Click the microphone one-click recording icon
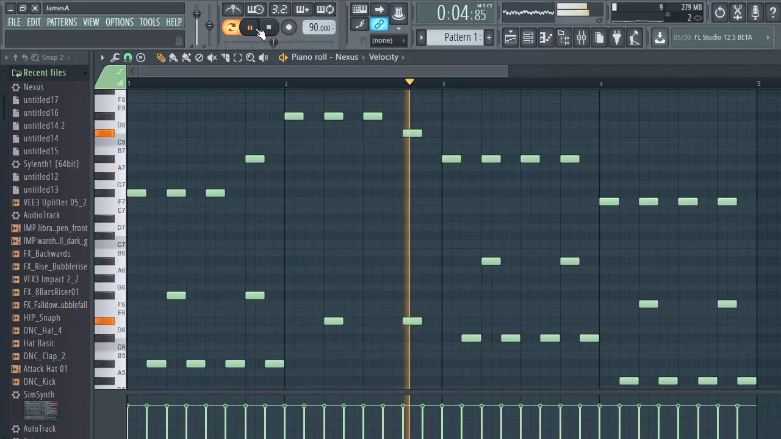Image resolution: width=781 pixels, height=439 pixels. click(x=755, y=12)
